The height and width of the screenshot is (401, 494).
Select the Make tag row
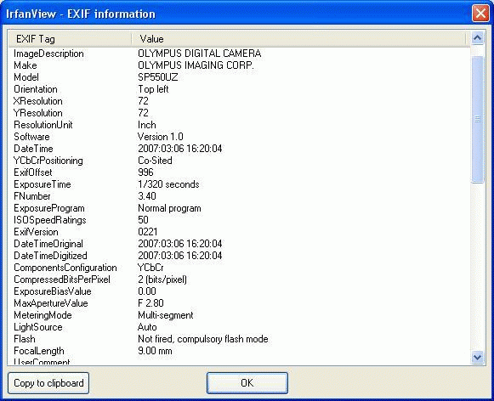239,65
